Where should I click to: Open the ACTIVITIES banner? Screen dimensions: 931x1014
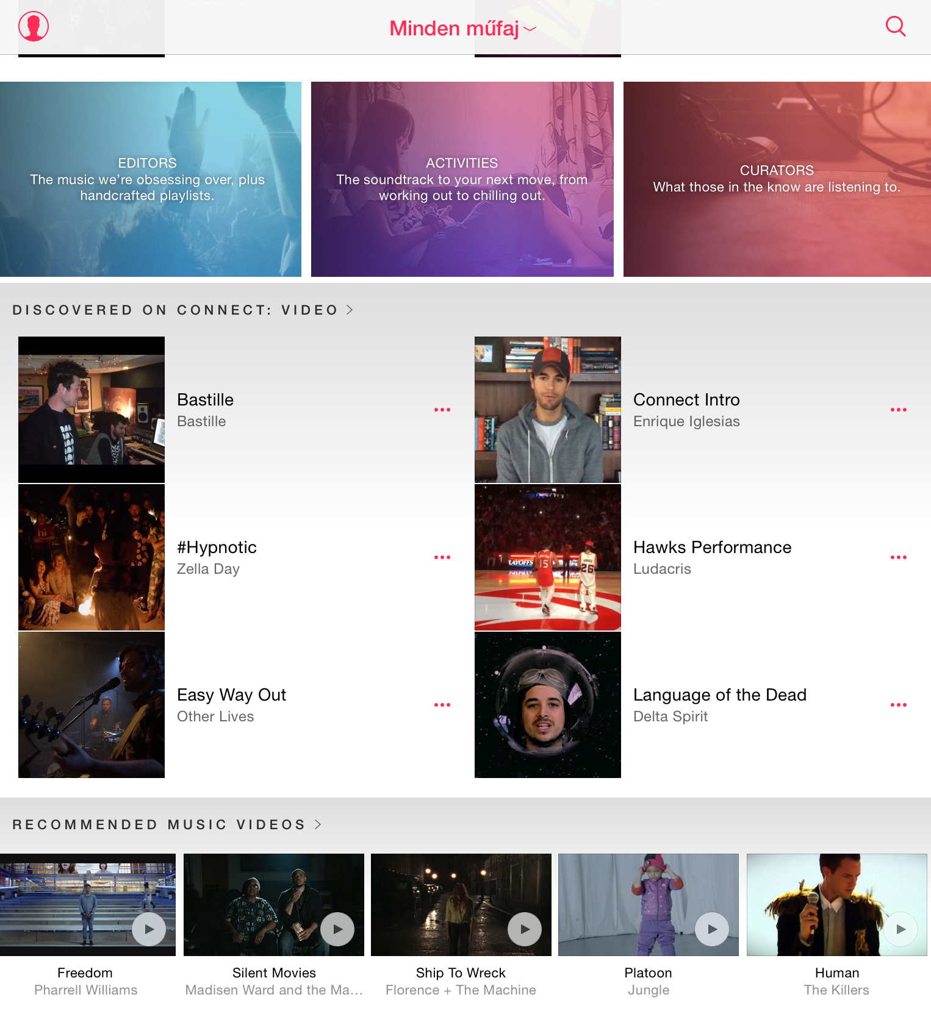462,179
